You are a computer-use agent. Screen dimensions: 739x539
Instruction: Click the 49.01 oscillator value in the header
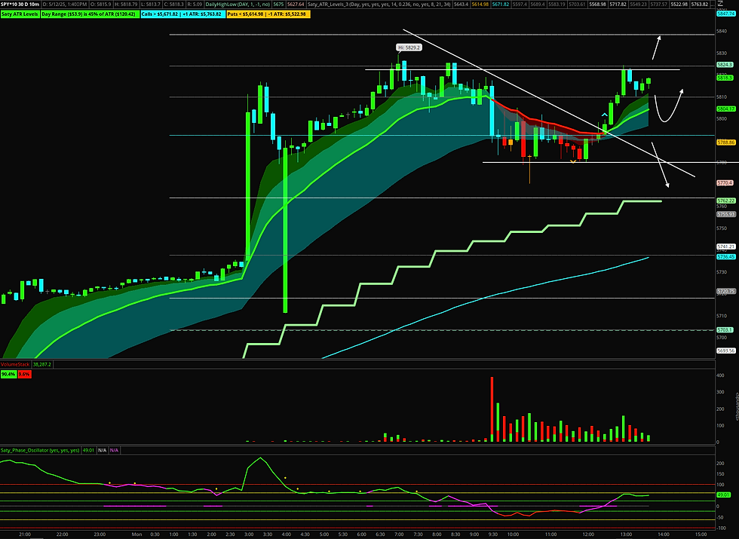coord(88,451)
